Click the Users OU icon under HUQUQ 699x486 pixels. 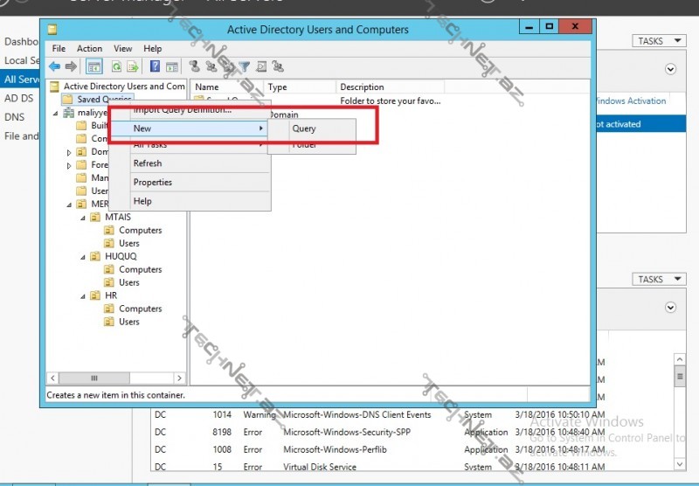click(108, 282)
